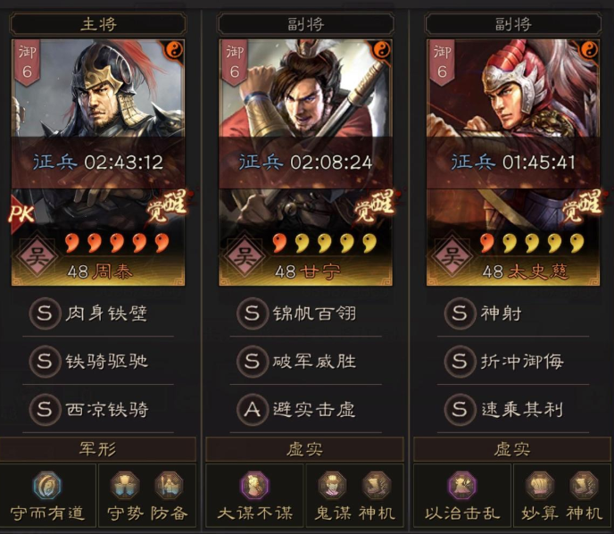Select the 以治击乱 strategy icon

[462, 486]
